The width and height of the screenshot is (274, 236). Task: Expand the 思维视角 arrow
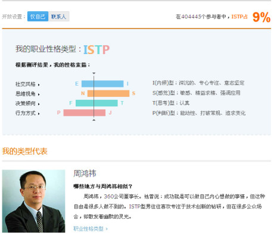39,95
